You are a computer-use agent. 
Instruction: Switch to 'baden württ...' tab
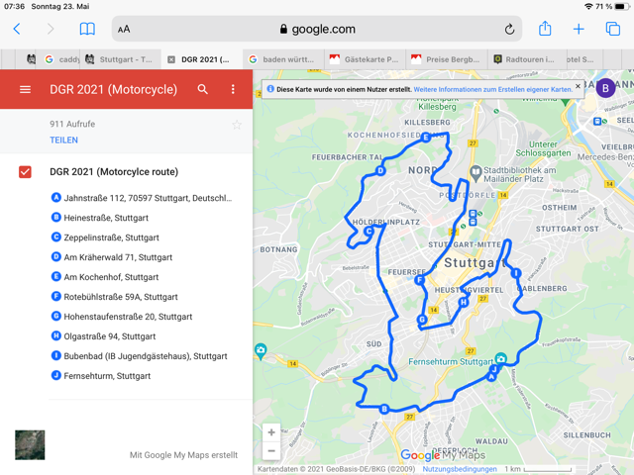coord(283,59)
